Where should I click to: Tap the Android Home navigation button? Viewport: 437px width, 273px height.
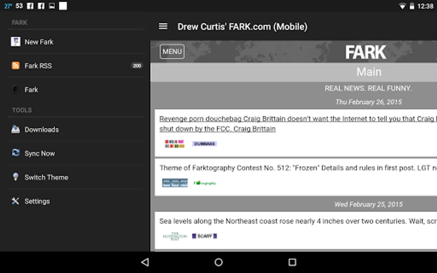coord(218,262)
